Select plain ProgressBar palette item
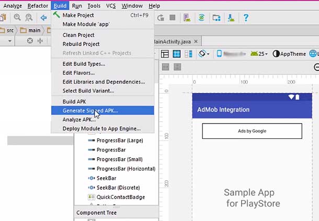 coord(107,150)
